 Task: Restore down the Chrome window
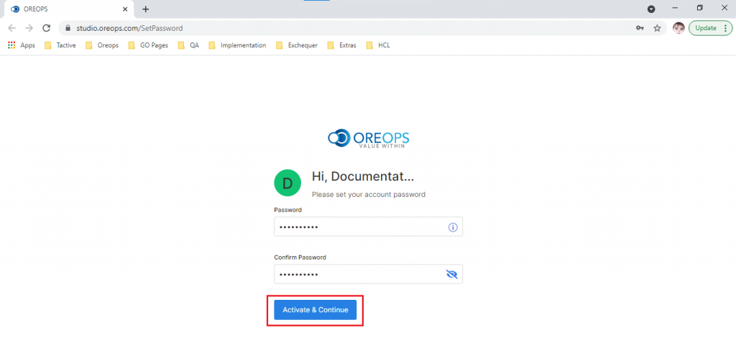pos(699,8)
